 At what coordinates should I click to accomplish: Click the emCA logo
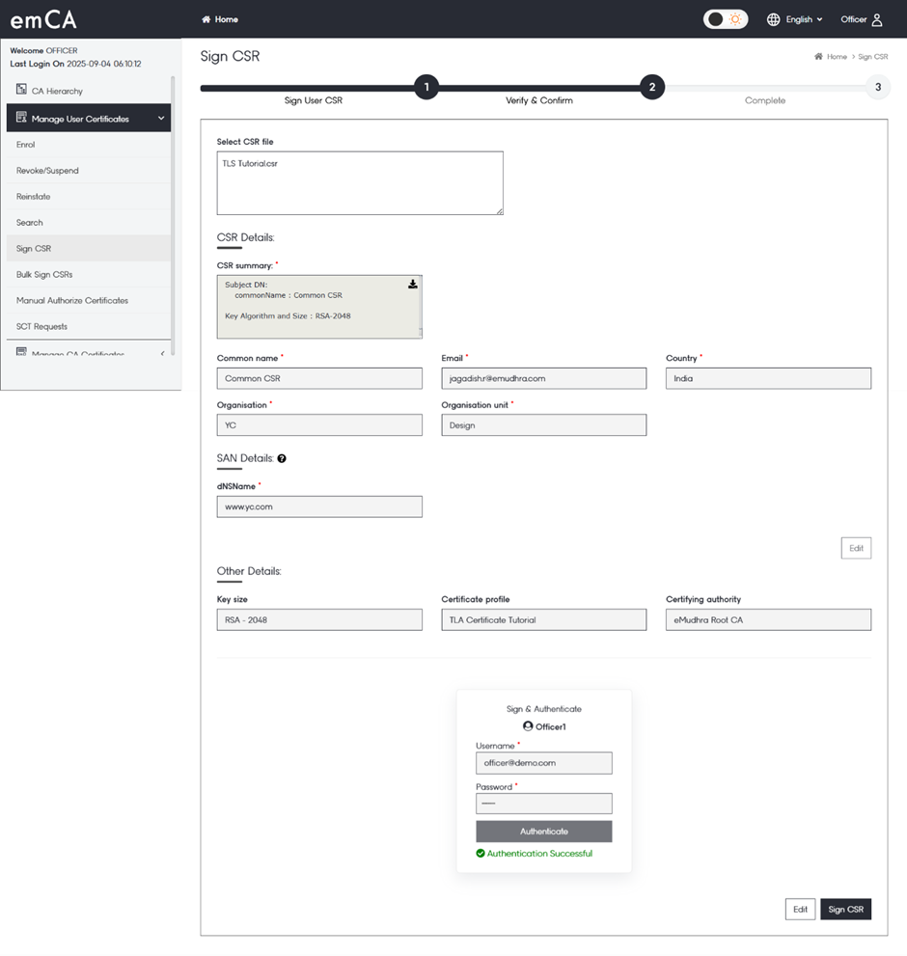coord(43,19)
